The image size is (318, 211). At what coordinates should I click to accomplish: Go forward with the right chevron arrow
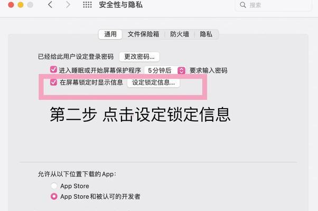tap(68, 4)
